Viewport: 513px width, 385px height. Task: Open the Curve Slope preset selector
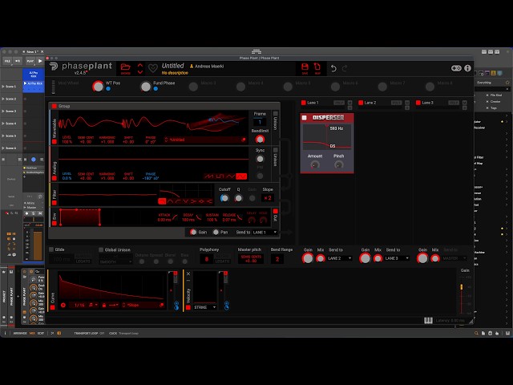[x=143, y=305]
